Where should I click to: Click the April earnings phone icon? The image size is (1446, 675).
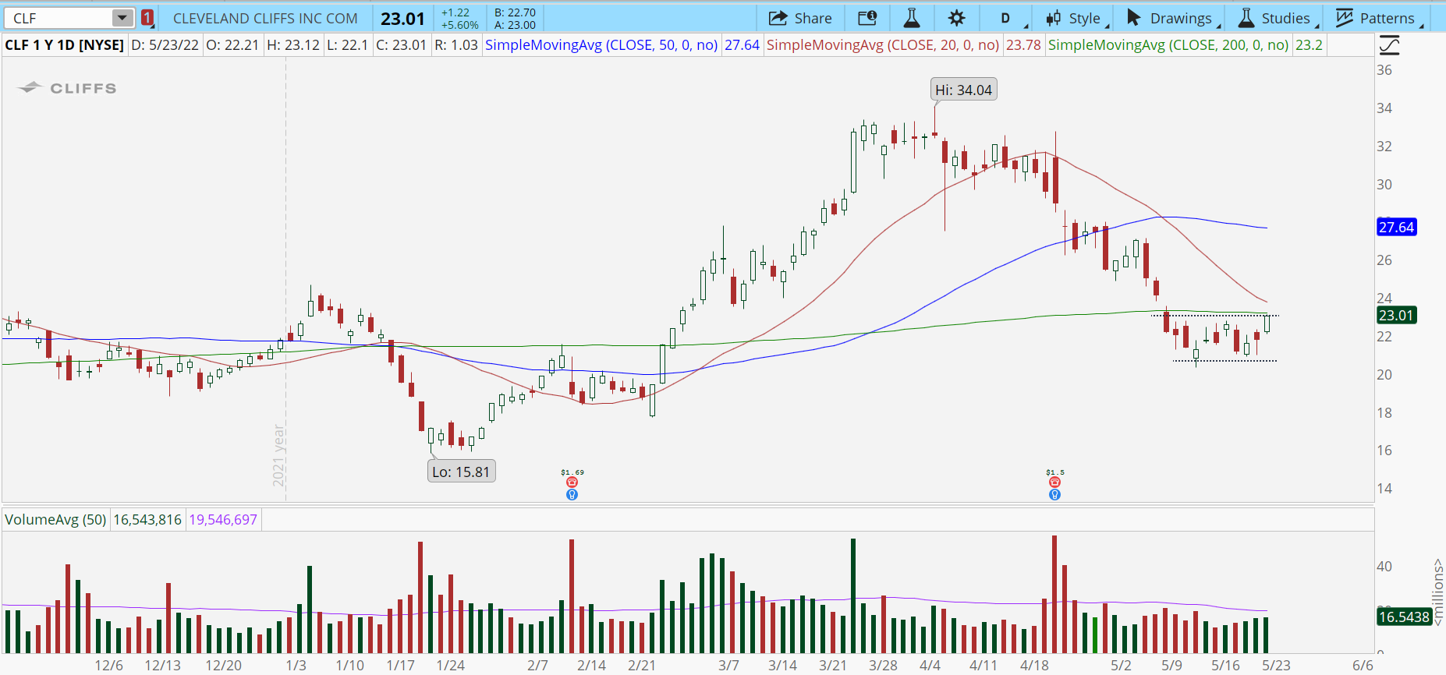pos(1054,482)
